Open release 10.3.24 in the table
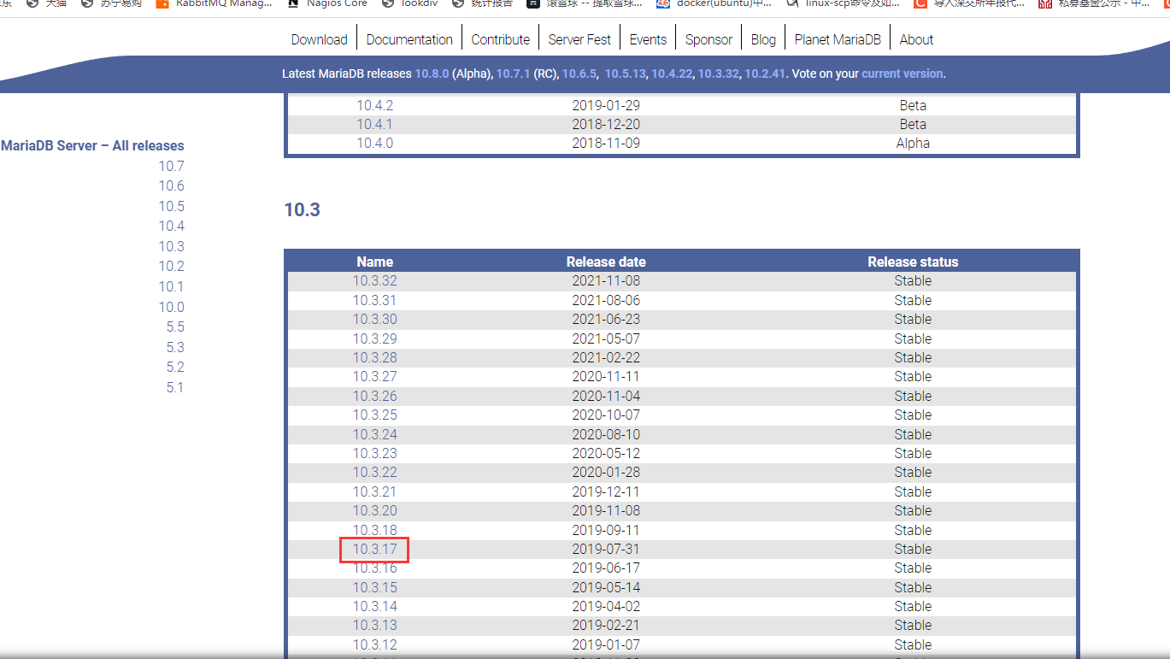 (375, 434)
